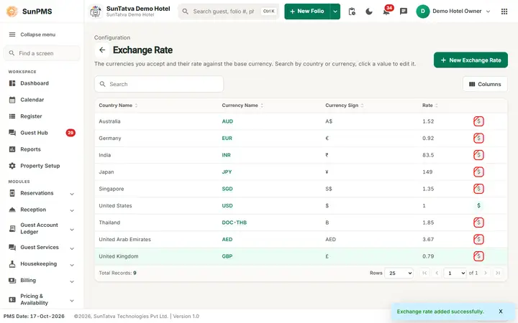Sort by Rate column

coord(430,106)
